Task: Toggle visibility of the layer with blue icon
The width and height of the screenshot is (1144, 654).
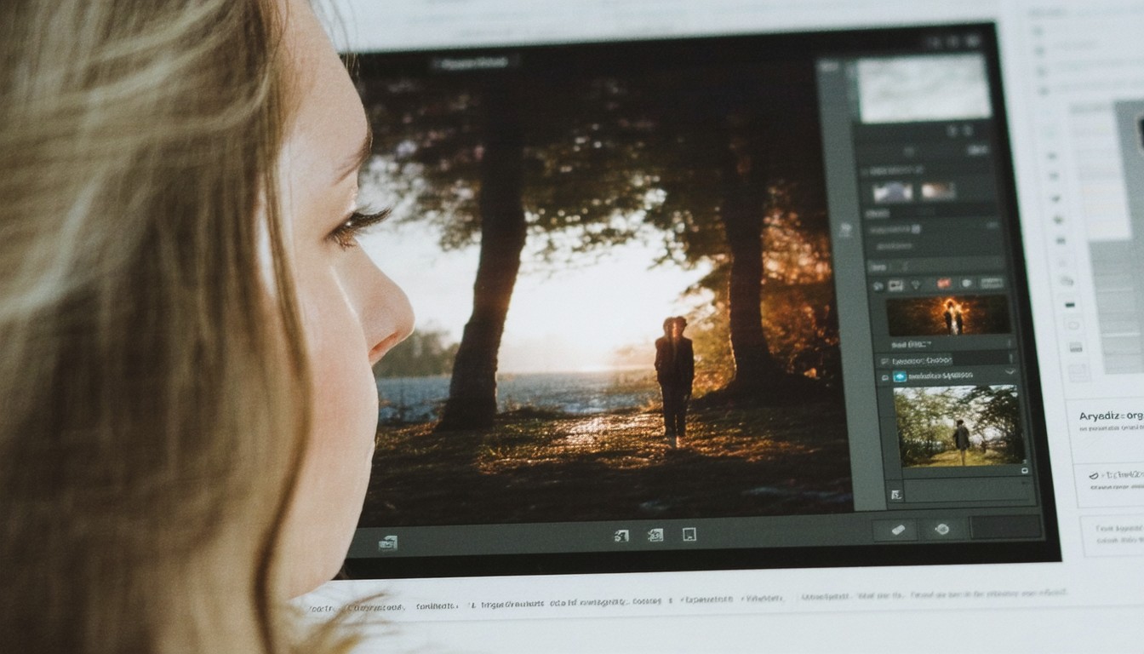Action: [x=884, y=376]
